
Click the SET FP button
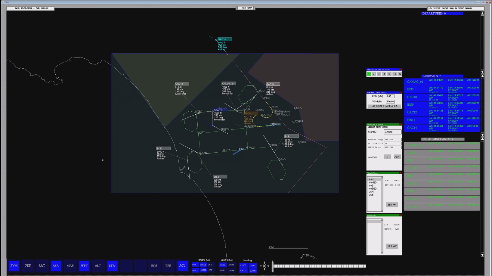coord(392,205)
